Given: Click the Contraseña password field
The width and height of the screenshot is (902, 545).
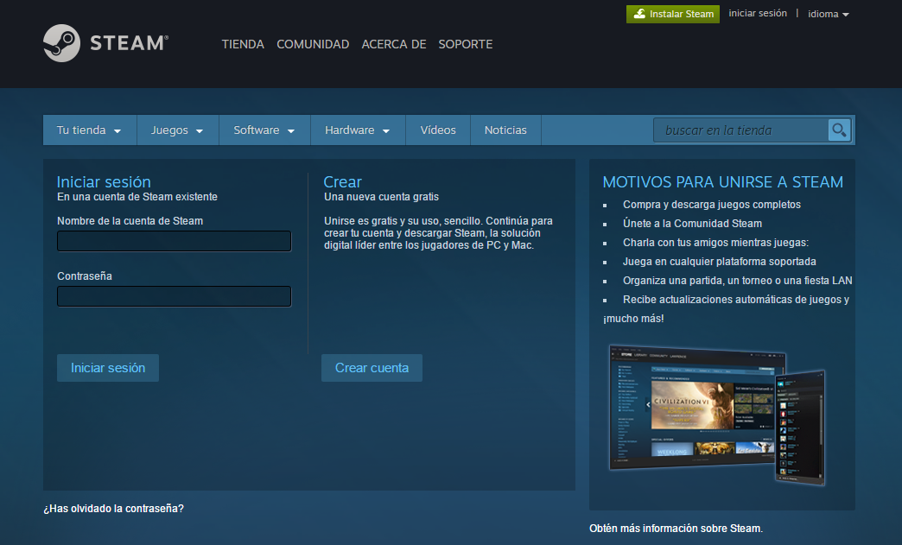Looking at the screenshot, I should 174,296.
